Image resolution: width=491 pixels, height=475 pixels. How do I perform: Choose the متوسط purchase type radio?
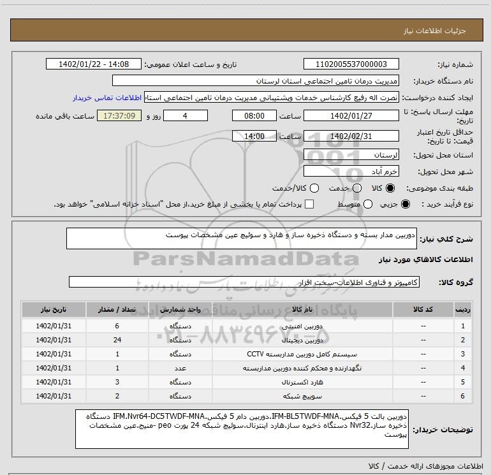368,204
